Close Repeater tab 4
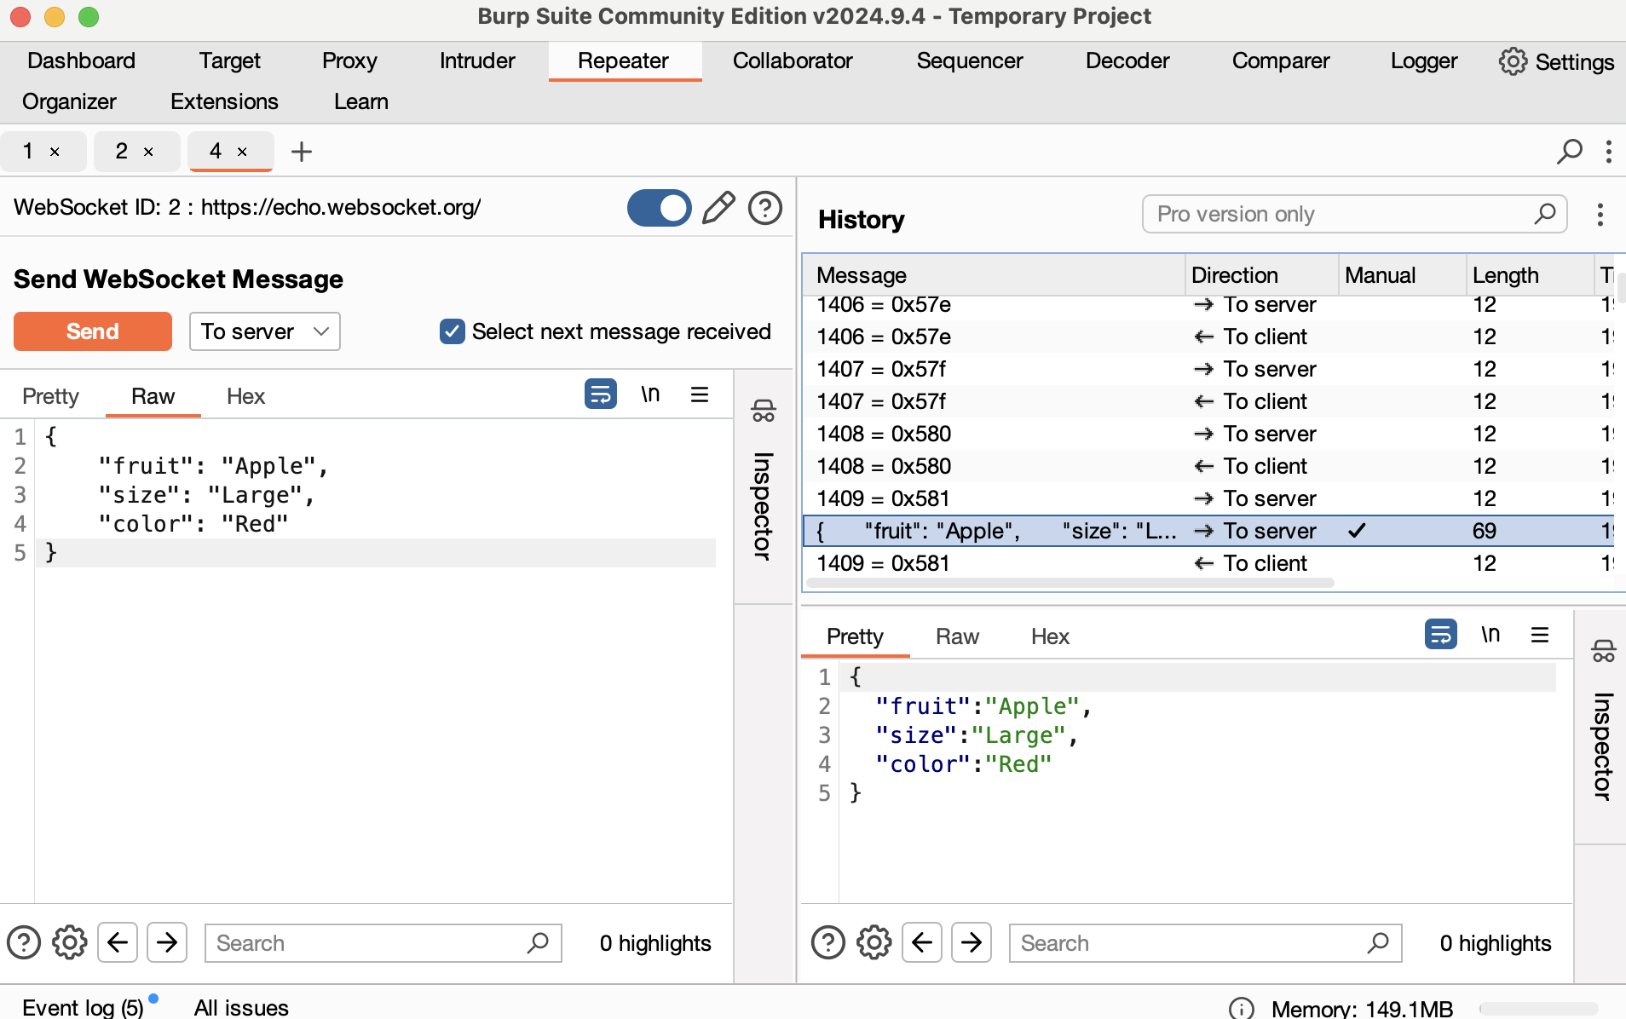The image size is (1626, 1019). pos(242,152)
